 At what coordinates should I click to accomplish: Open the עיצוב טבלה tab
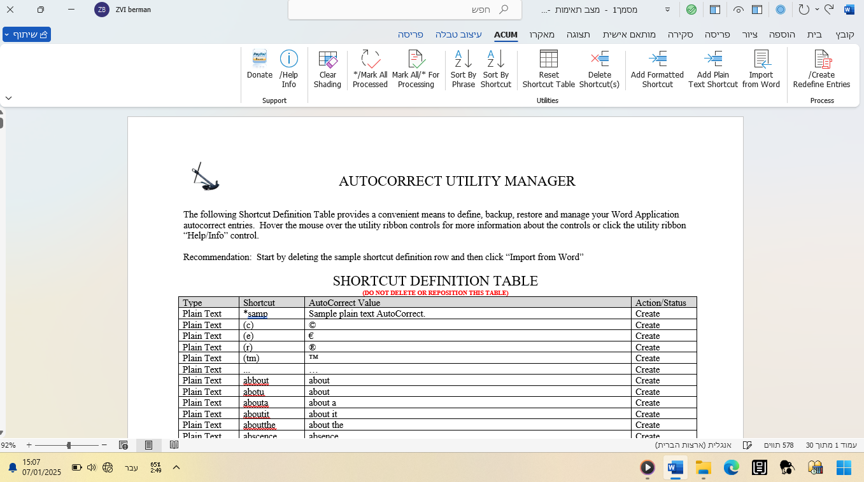tap(458, 34)
